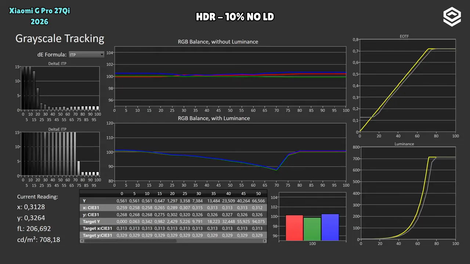Select the Y value 7,384
This screenshot has width=470, height=264.
click(x=197, y=201)
